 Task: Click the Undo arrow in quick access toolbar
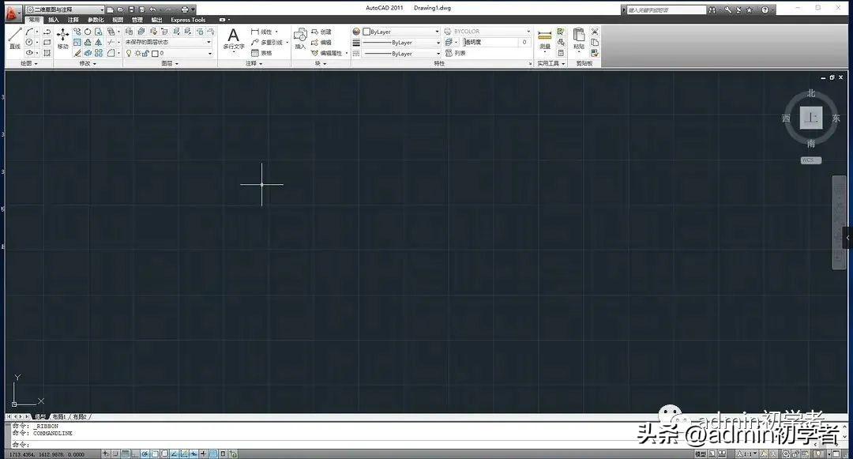(x=153, y=9)
